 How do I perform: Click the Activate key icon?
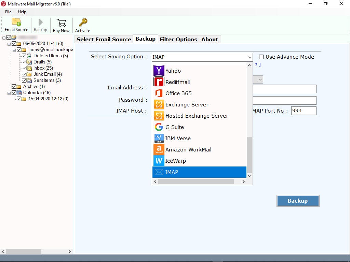[x=83, y=23]
